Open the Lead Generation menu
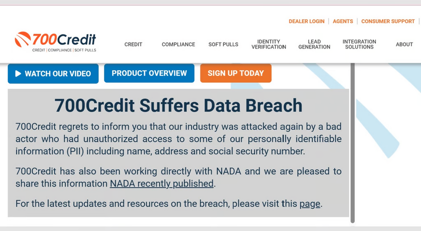Image resolution: width=421 pixels, height=231 pixels. 314,44
